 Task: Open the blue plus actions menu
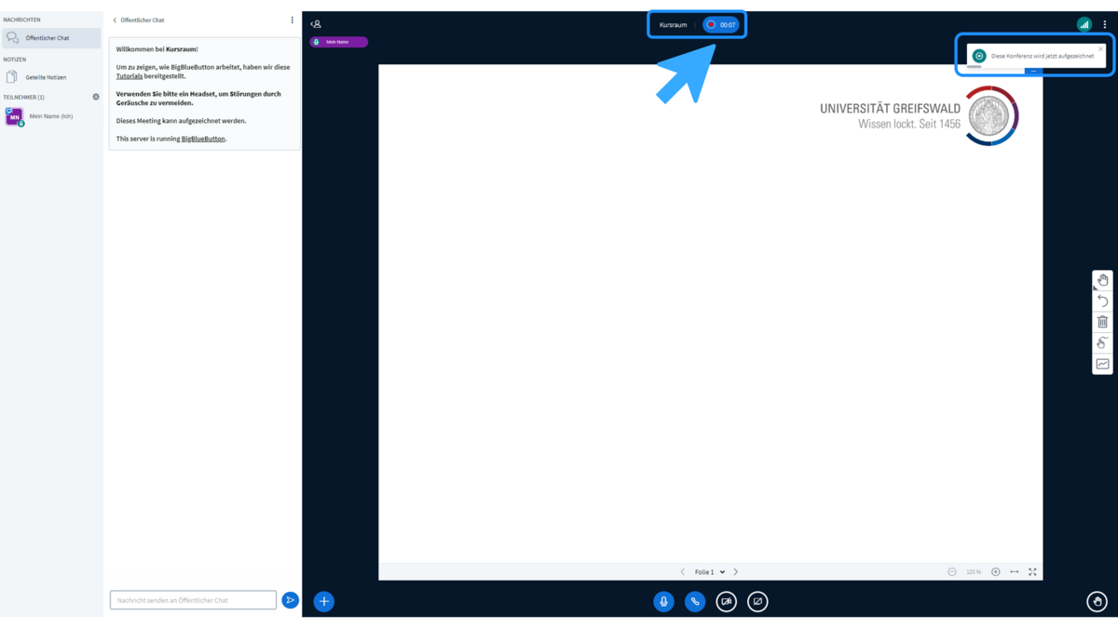pyautogui.click(x=323, y=602)
